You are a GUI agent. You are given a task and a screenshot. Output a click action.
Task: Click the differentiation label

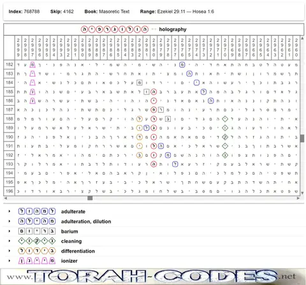coord(78,251)
